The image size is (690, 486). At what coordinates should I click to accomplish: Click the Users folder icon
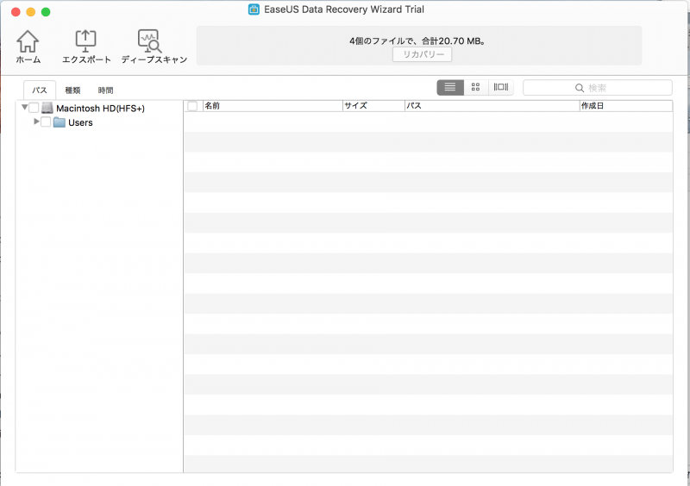[x=60, y=122]
